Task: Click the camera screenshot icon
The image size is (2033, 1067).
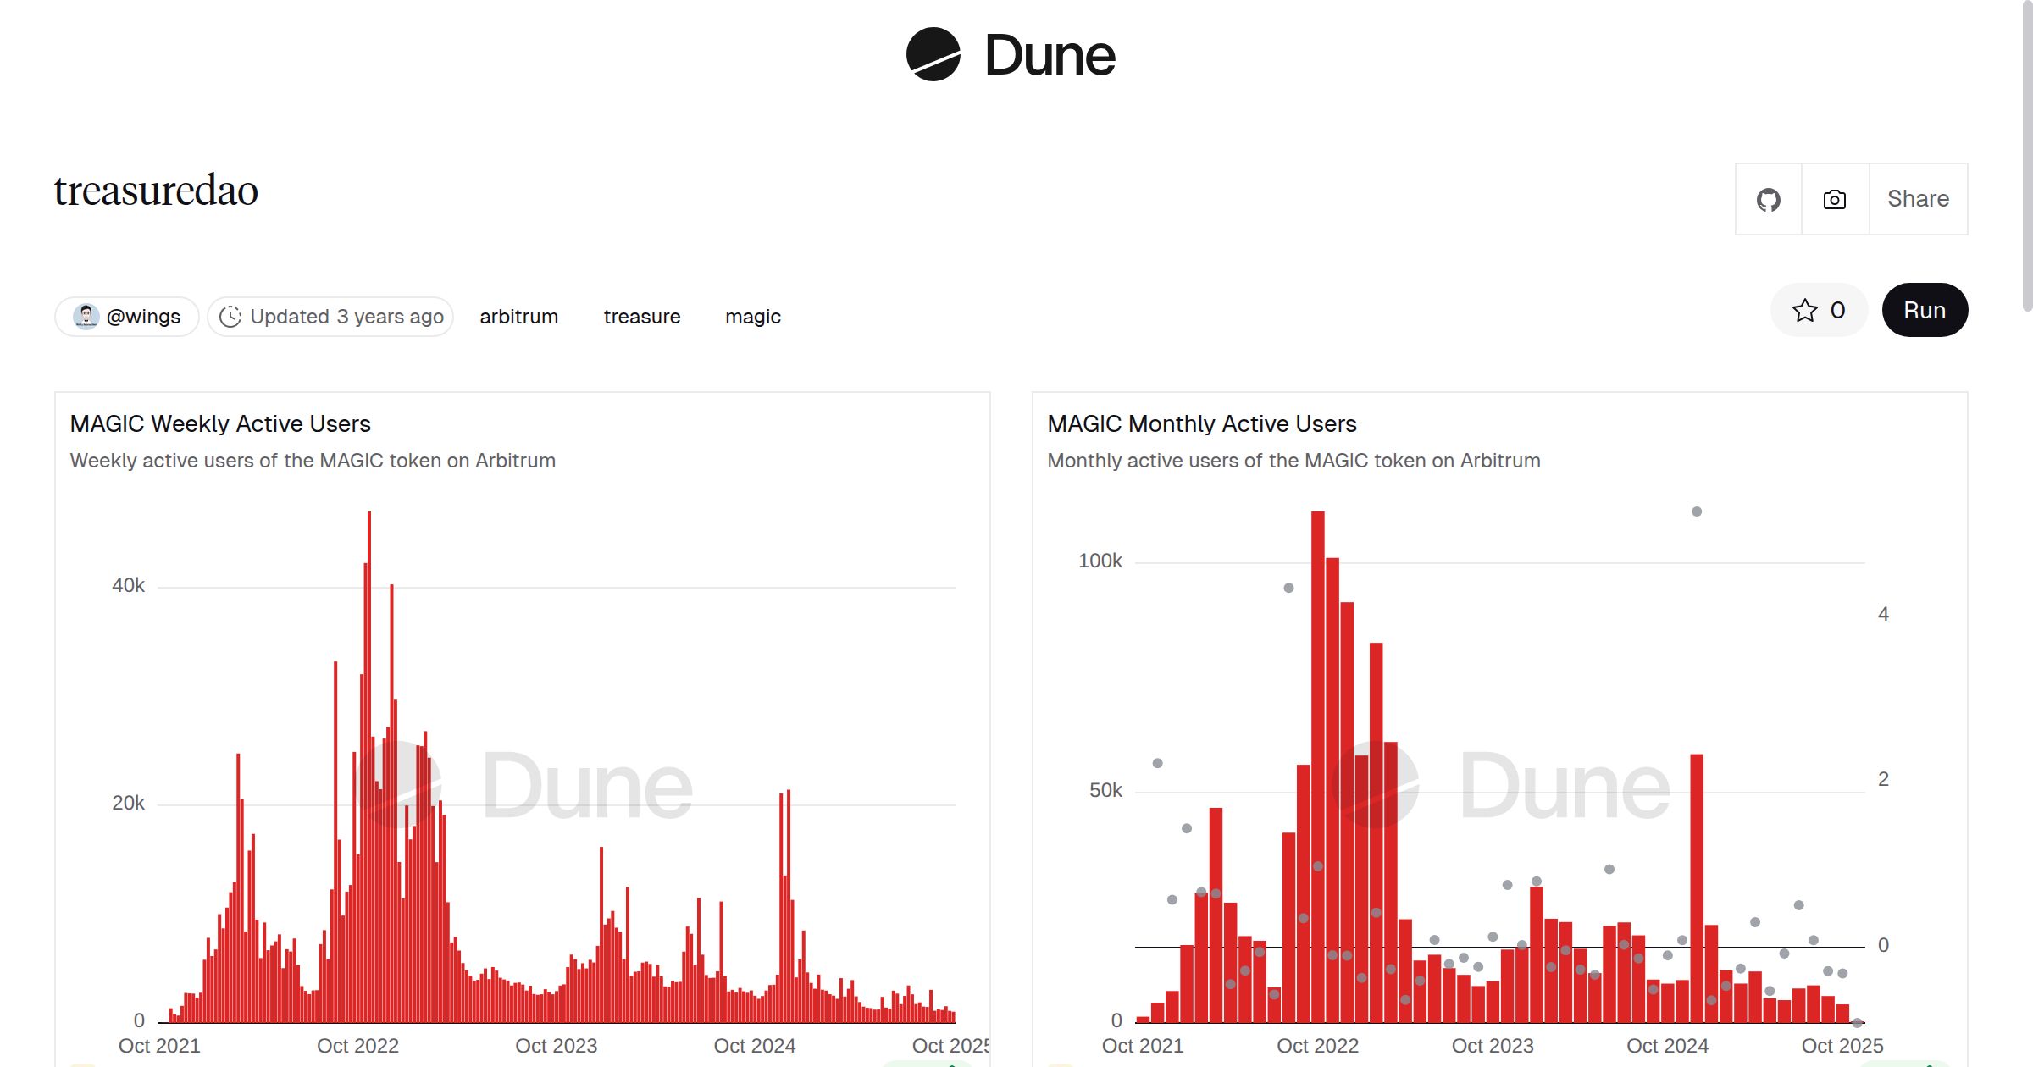Action: tap(1835, 199)
